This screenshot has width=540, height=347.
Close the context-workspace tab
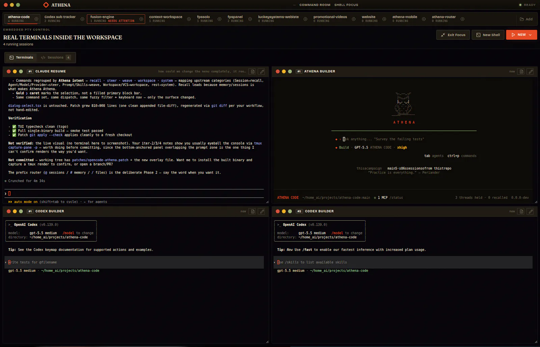(189, 19)
